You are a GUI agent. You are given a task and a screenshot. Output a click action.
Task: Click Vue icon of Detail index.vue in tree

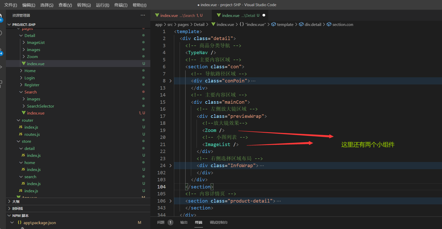pyautogui.click(x=24, y=63)
